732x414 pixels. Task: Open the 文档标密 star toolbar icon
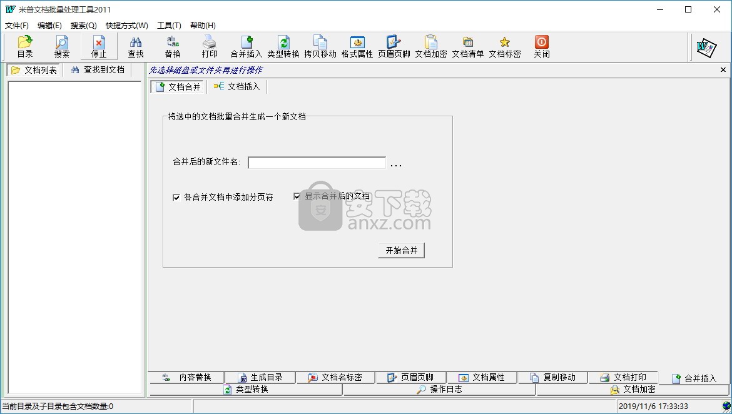pos(505,47)
